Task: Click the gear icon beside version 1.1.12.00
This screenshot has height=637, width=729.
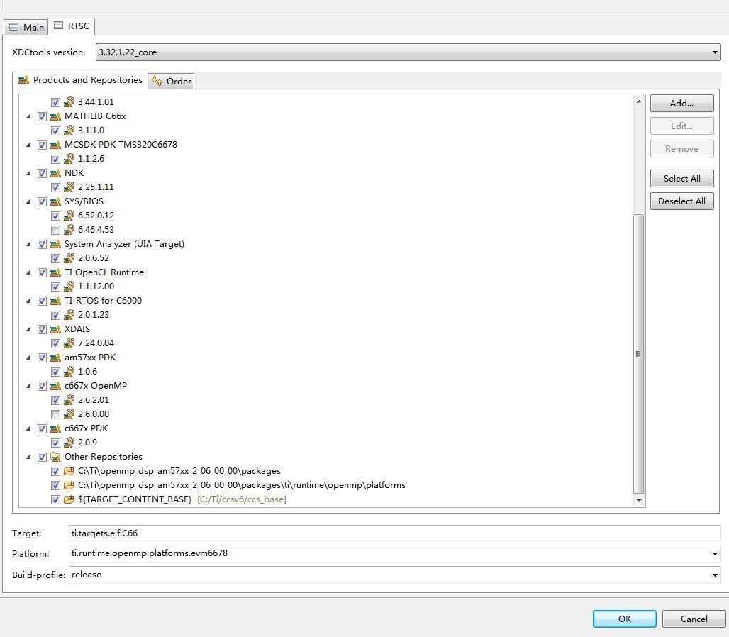Action: (69, 287)
